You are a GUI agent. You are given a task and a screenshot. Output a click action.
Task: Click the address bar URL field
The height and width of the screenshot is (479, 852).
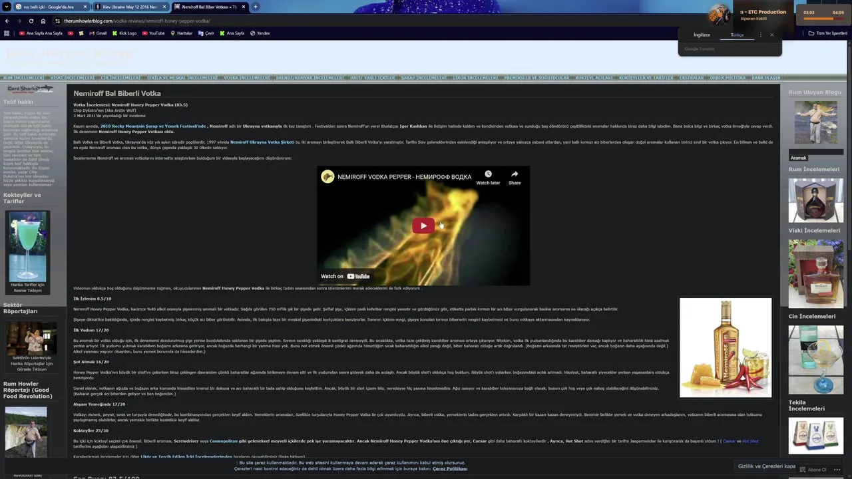359,21
